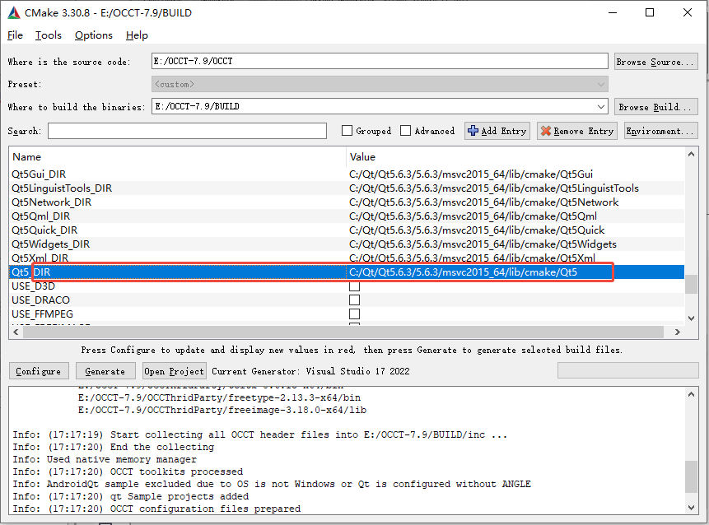Click the progress bar next to generator label
709x525 pixels.
[627, 370]
